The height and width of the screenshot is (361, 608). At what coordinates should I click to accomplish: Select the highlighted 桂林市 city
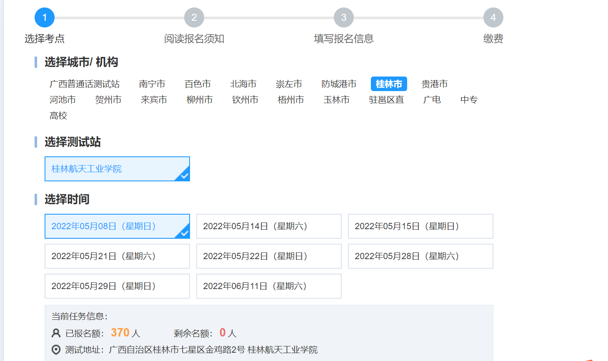point(388,84)
